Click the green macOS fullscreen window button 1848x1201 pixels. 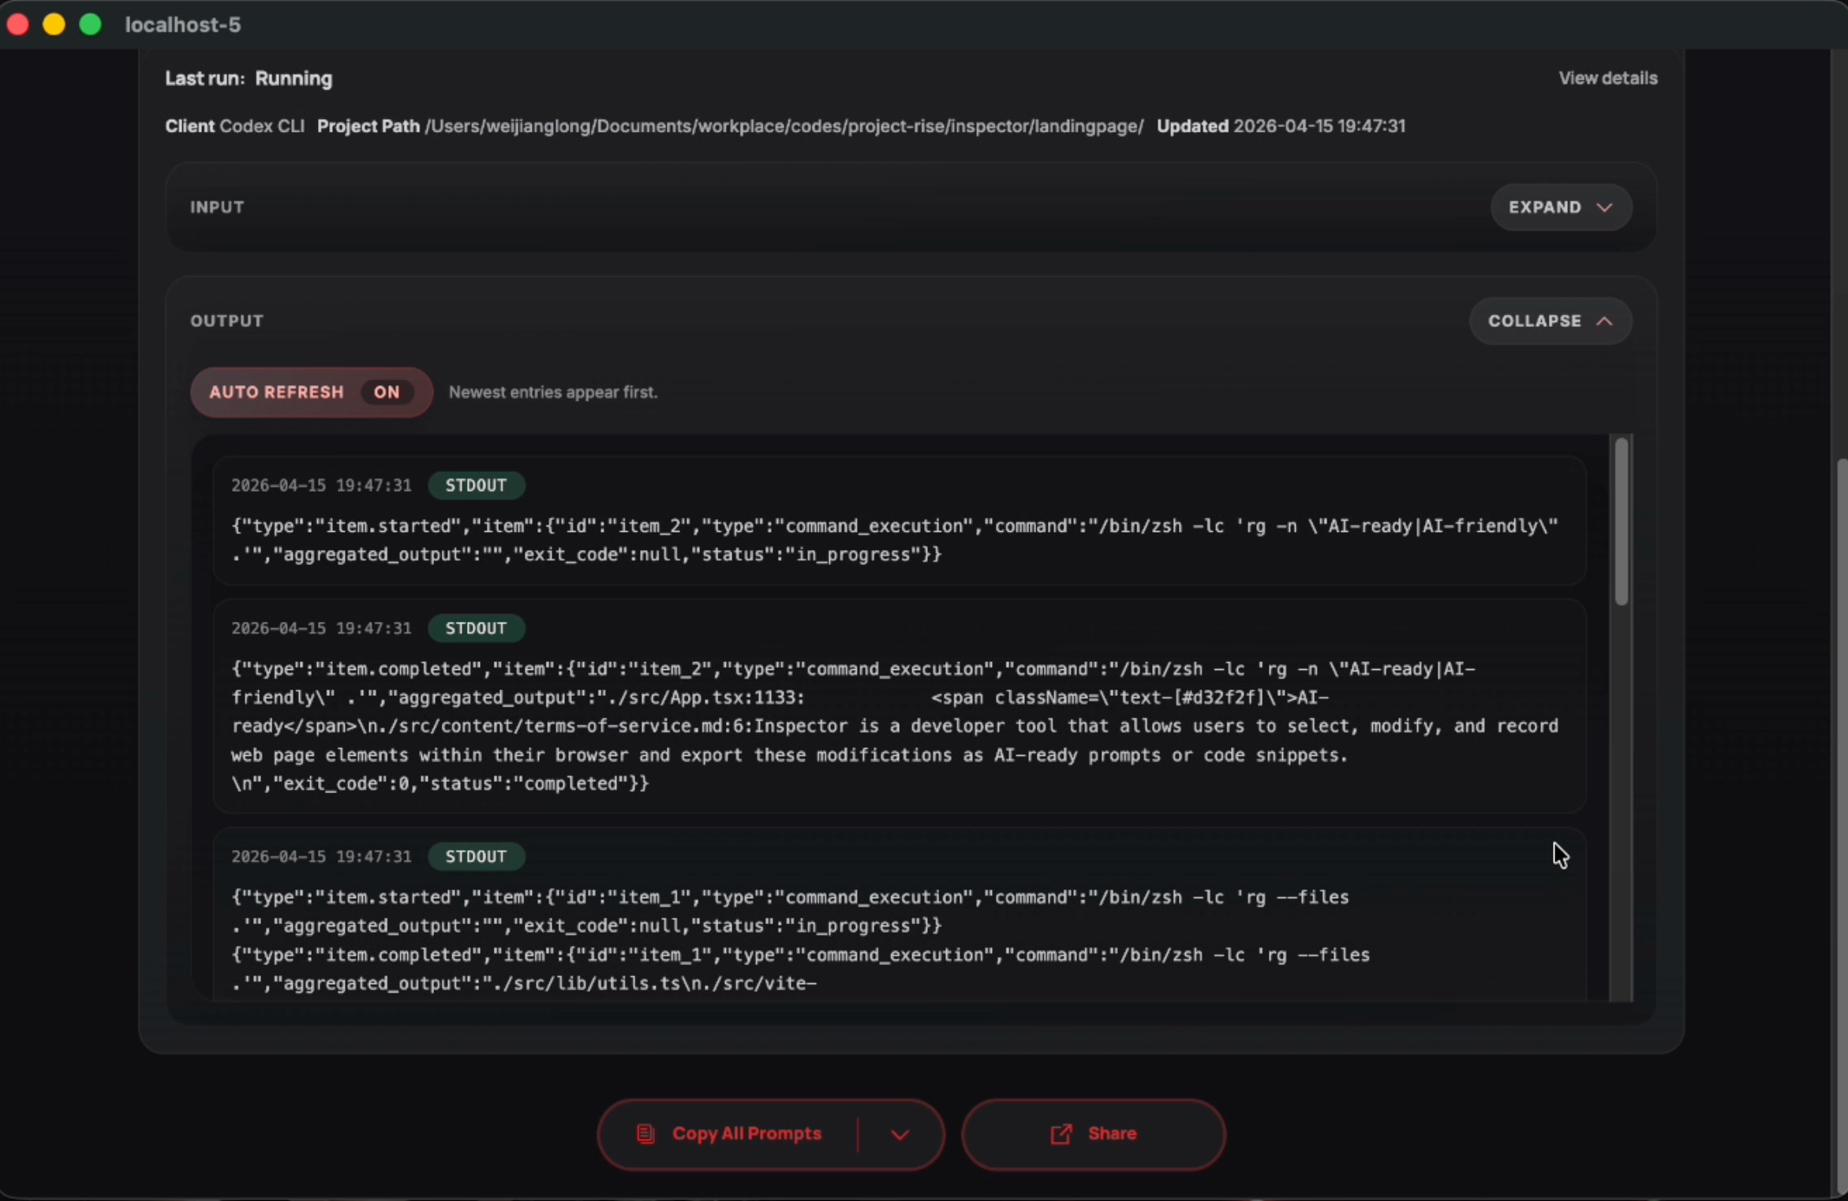tap(91, 25)
